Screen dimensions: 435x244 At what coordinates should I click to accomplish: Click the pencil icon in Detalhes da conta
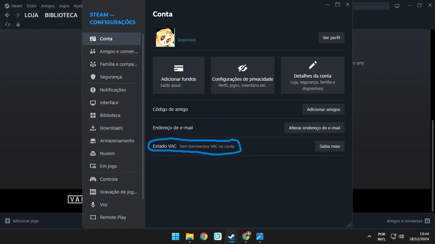[313, 65]
